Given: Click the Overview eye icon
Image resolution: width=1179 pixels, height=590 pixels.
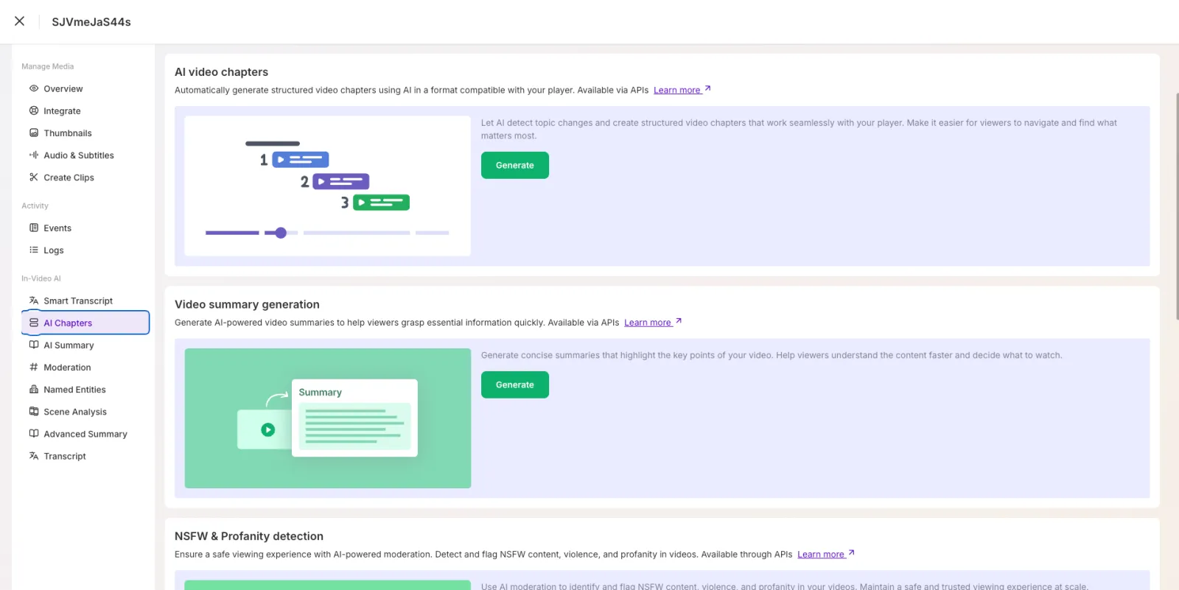Looking at the screenshot, I should click(x=34, y=88).
